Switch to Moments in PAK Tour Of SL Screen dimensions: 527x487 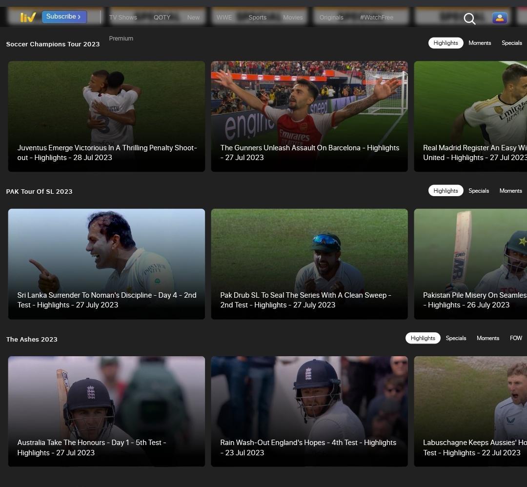click(510, 191)
